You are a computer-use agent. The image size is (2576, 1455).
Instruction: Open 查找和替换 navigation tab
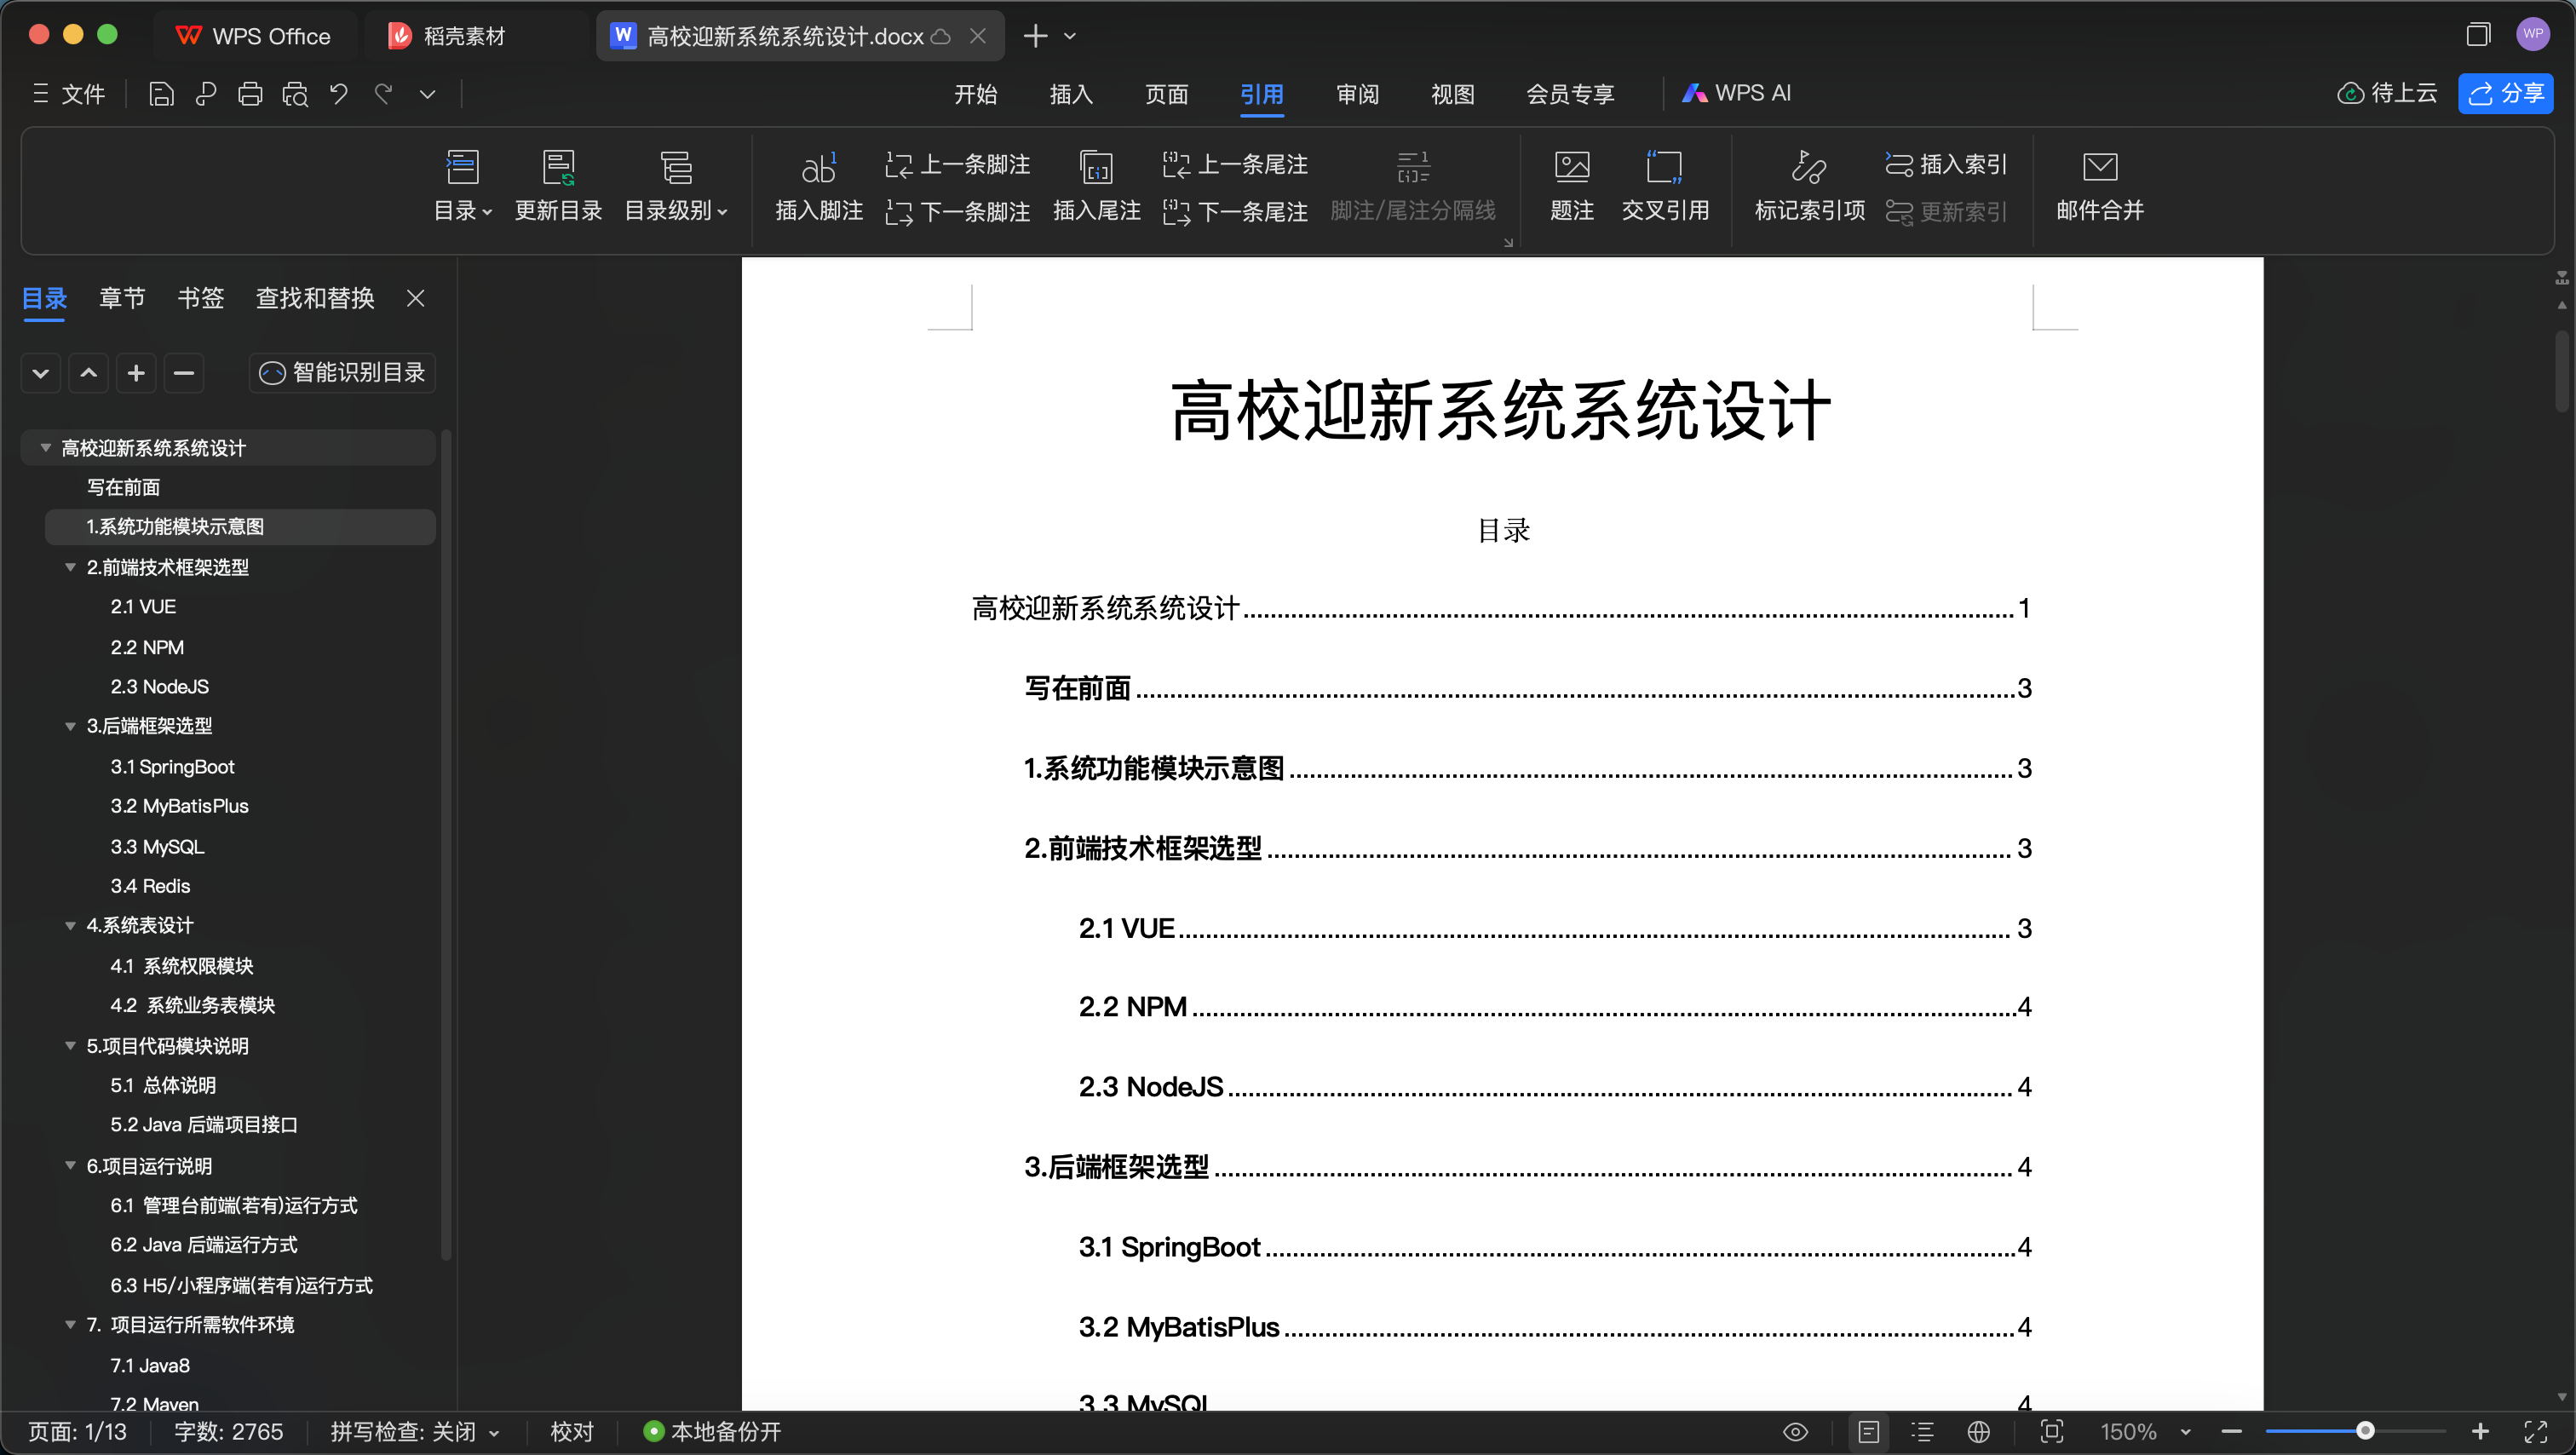(315, 298)
